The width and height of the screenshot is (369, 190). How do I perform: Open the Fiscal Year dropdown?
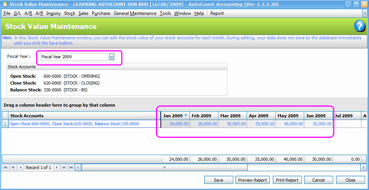pos(111,57)
